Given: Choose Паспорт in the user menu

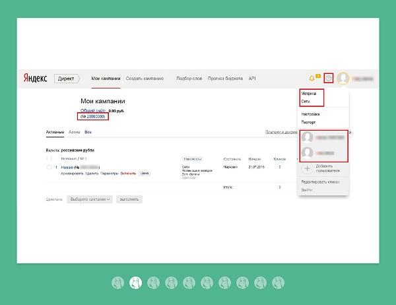Looking at the screenshot, I should click(308, 122).
